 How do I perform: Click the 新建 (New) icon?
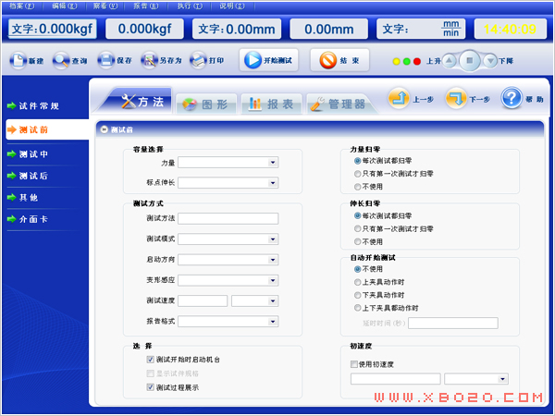[18, 61]
